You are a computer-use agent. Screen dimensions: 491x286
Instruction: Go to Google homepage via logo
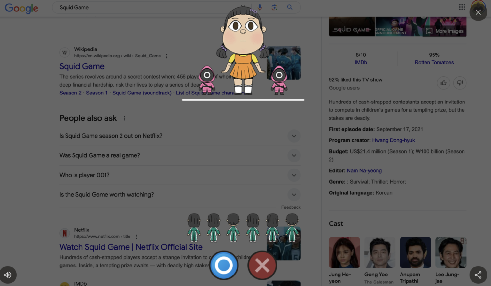21,8
